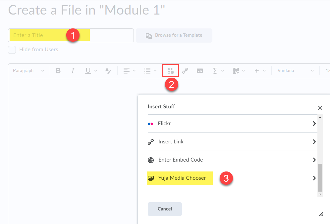This screenshot has width=330, height=224.
Task: Expand the alignment options dropdown
Action: point(134,71)
